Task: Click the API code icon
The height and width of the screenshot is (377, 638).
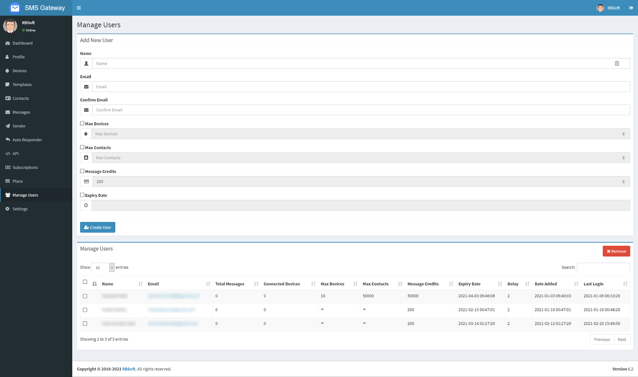Action: [8, 154]
